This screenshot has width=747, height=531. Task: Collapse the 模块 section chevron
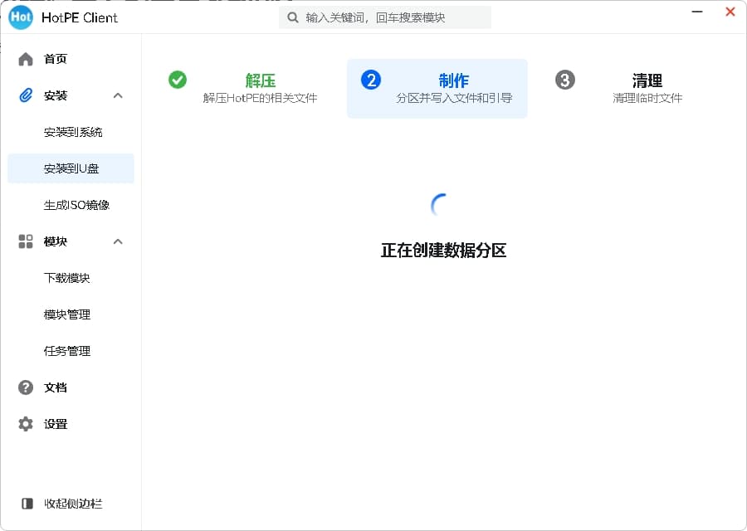pyautogui.click(x=118, y=241)
